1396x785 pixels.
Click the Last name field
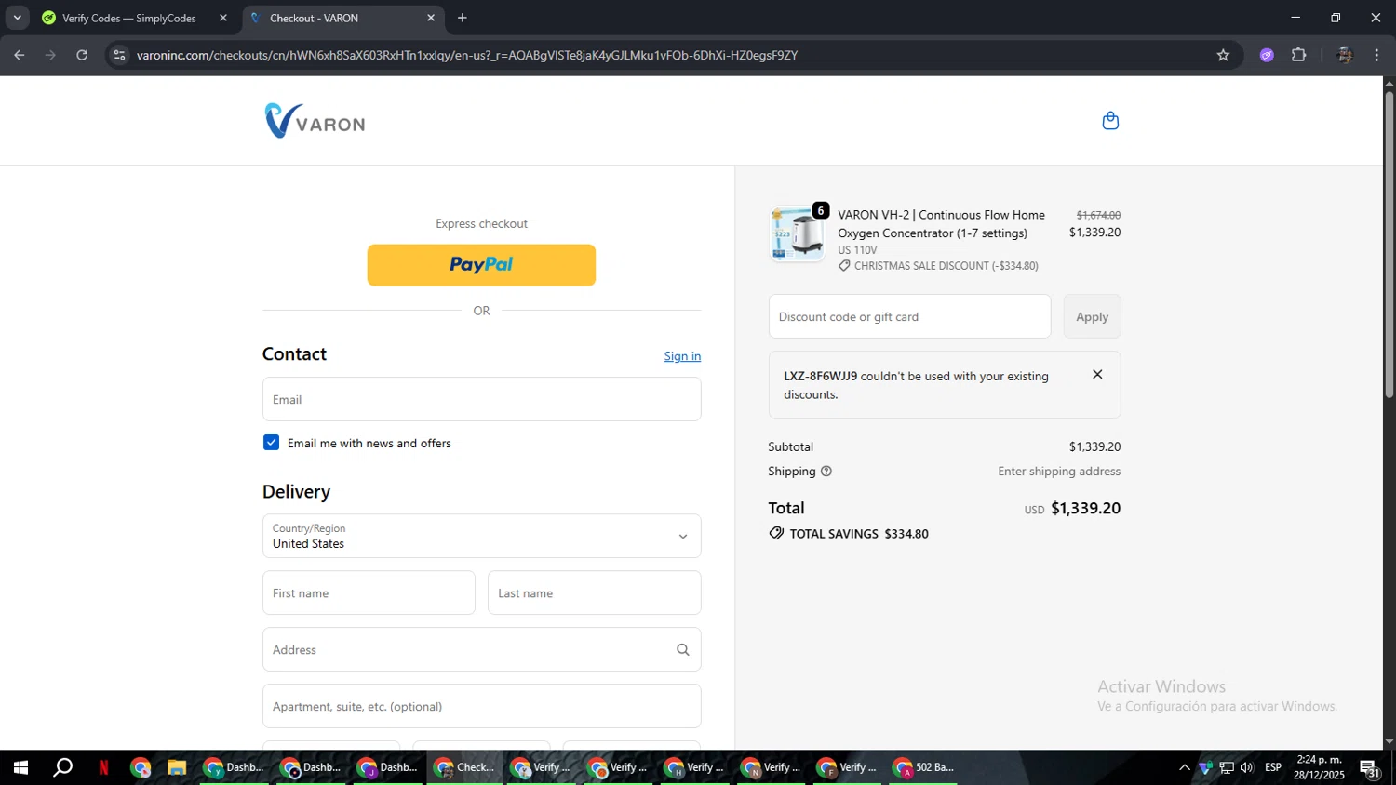(594, 592)
